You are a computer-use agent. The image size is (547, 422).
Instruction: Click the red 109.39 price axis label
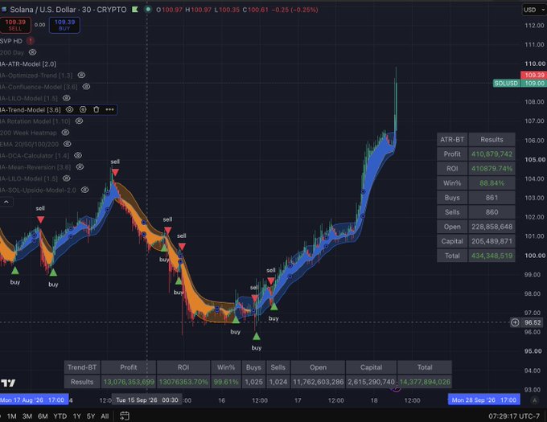[x=533, y=75]
